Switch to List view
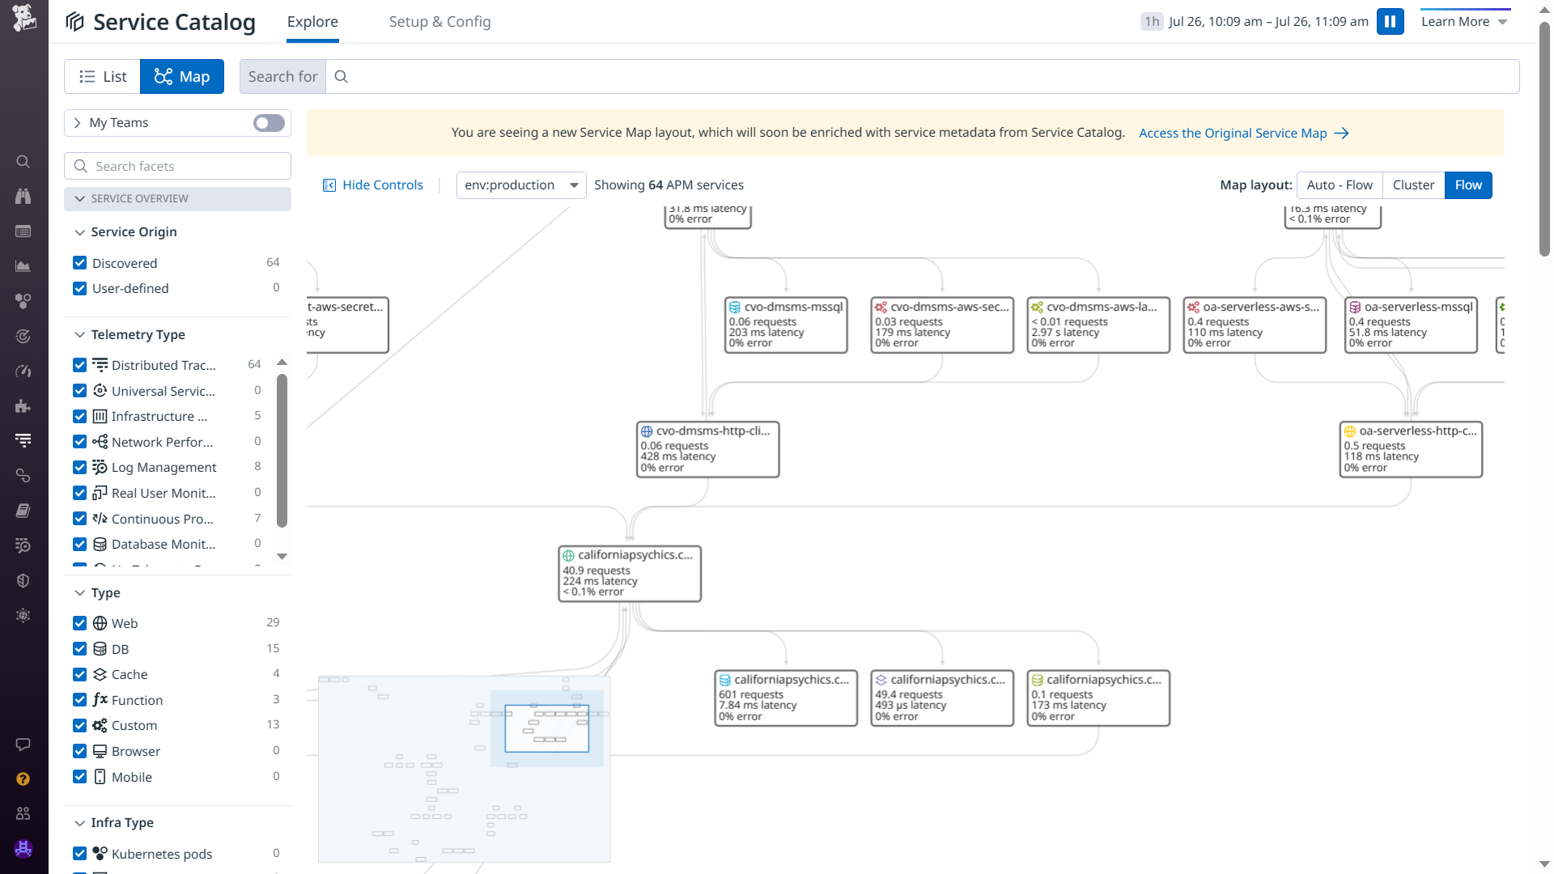 (103, 77)
